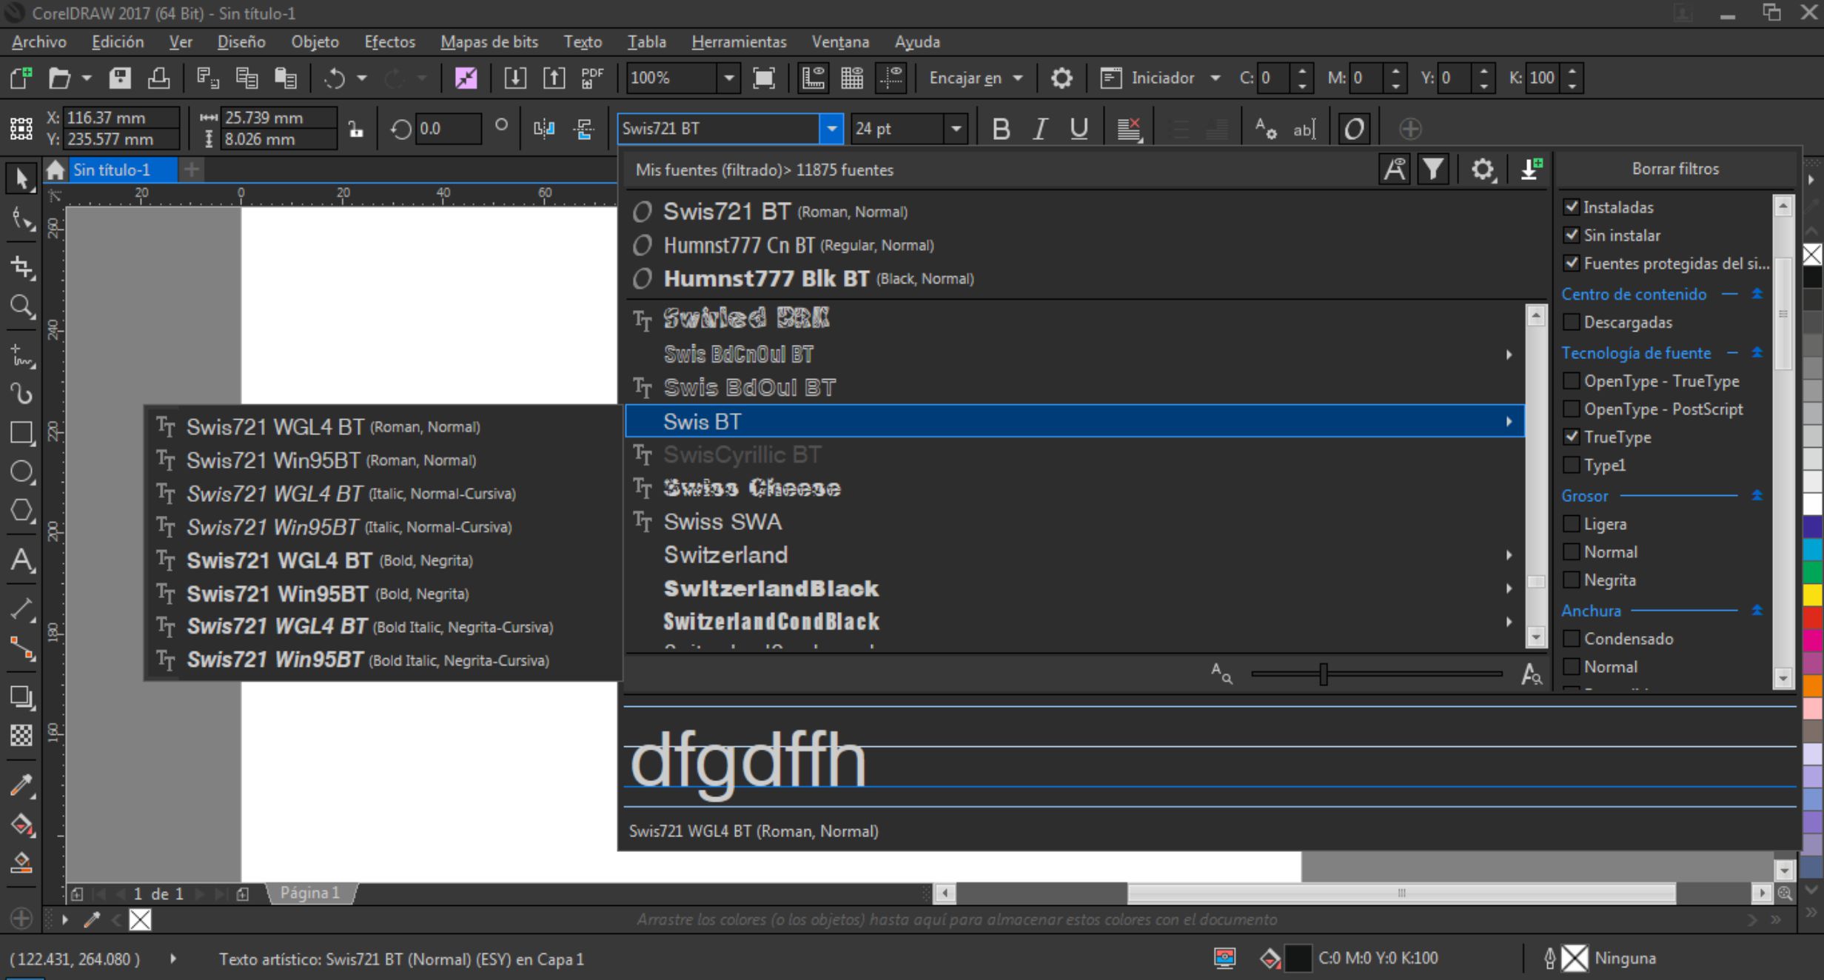Screen dimensions: 1824x980
Task: Open the Efectos menu
Action: coord(389,42)
